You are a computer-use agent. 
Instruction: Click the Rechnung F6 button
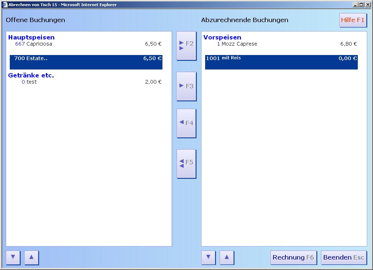pyautogui.click(x=293, y=258)
